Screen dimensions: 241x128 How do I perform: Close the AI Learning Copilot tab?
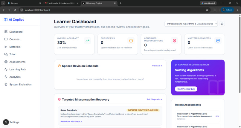pos(115,3)
